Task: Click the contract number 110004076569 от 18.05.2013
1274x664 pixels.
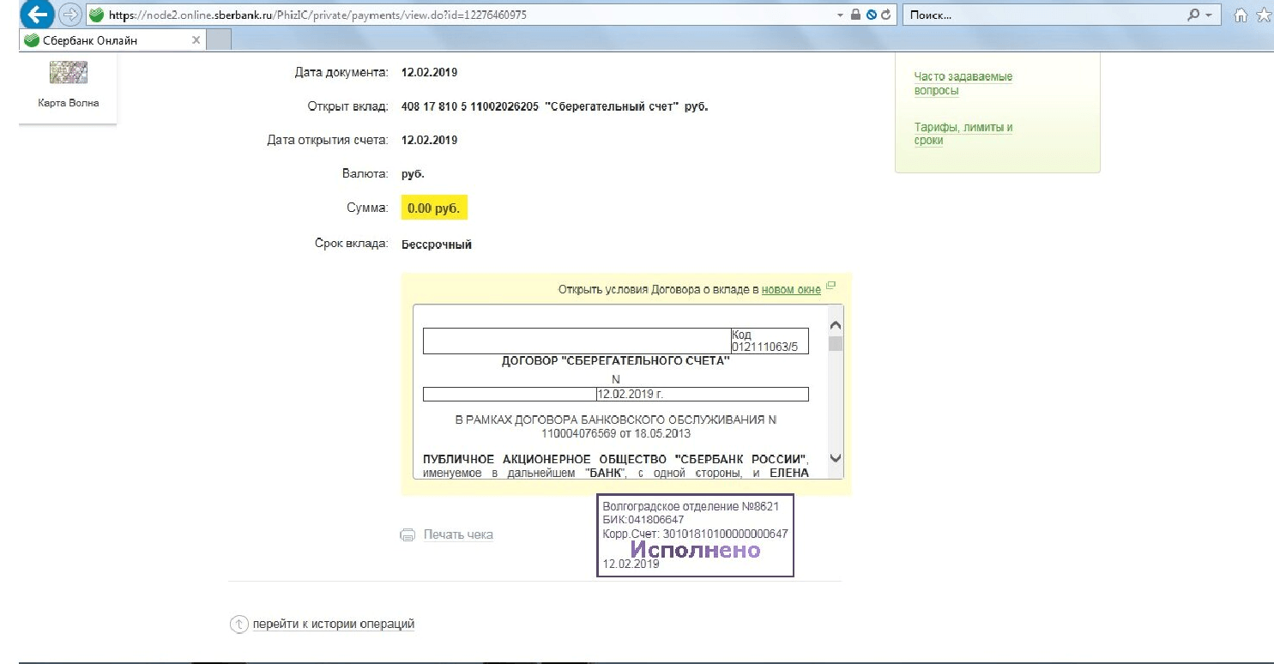Action: (615, 434)
